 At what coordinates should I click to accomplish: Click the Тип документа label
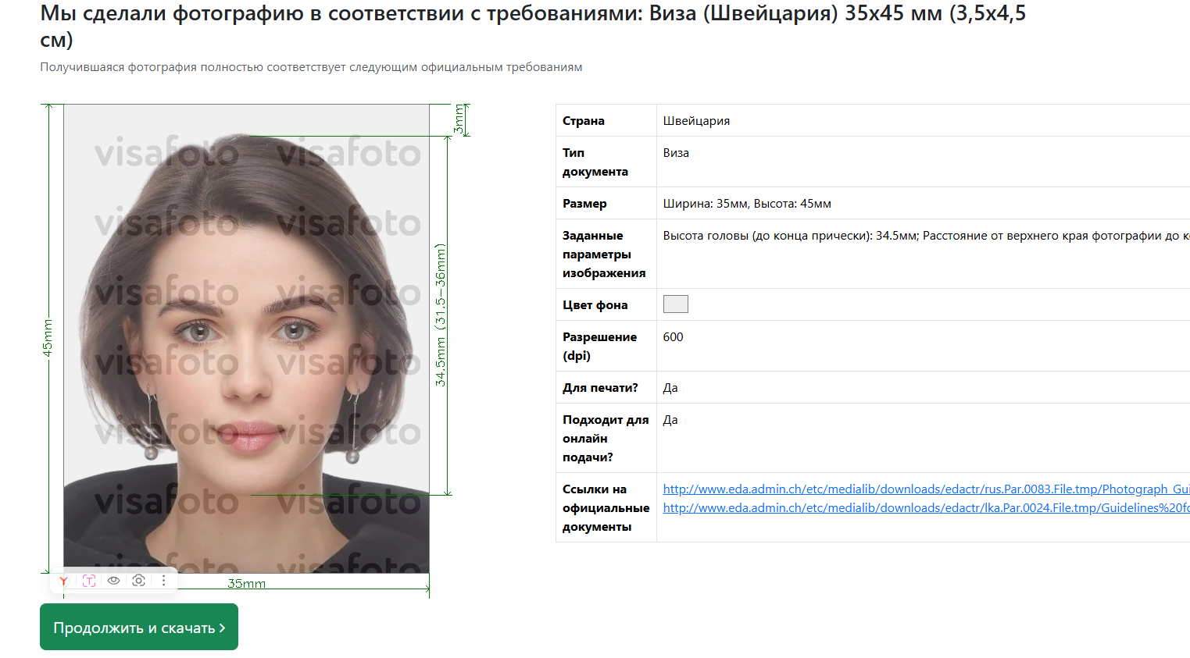pos(595,162)
